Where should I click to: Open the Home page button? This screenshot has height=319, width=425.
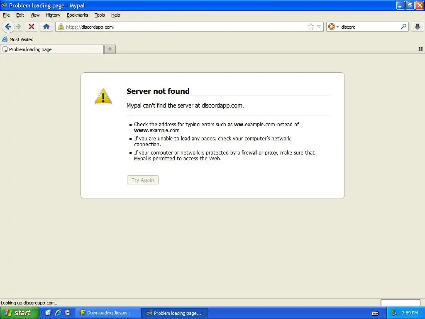pos(46,27)
